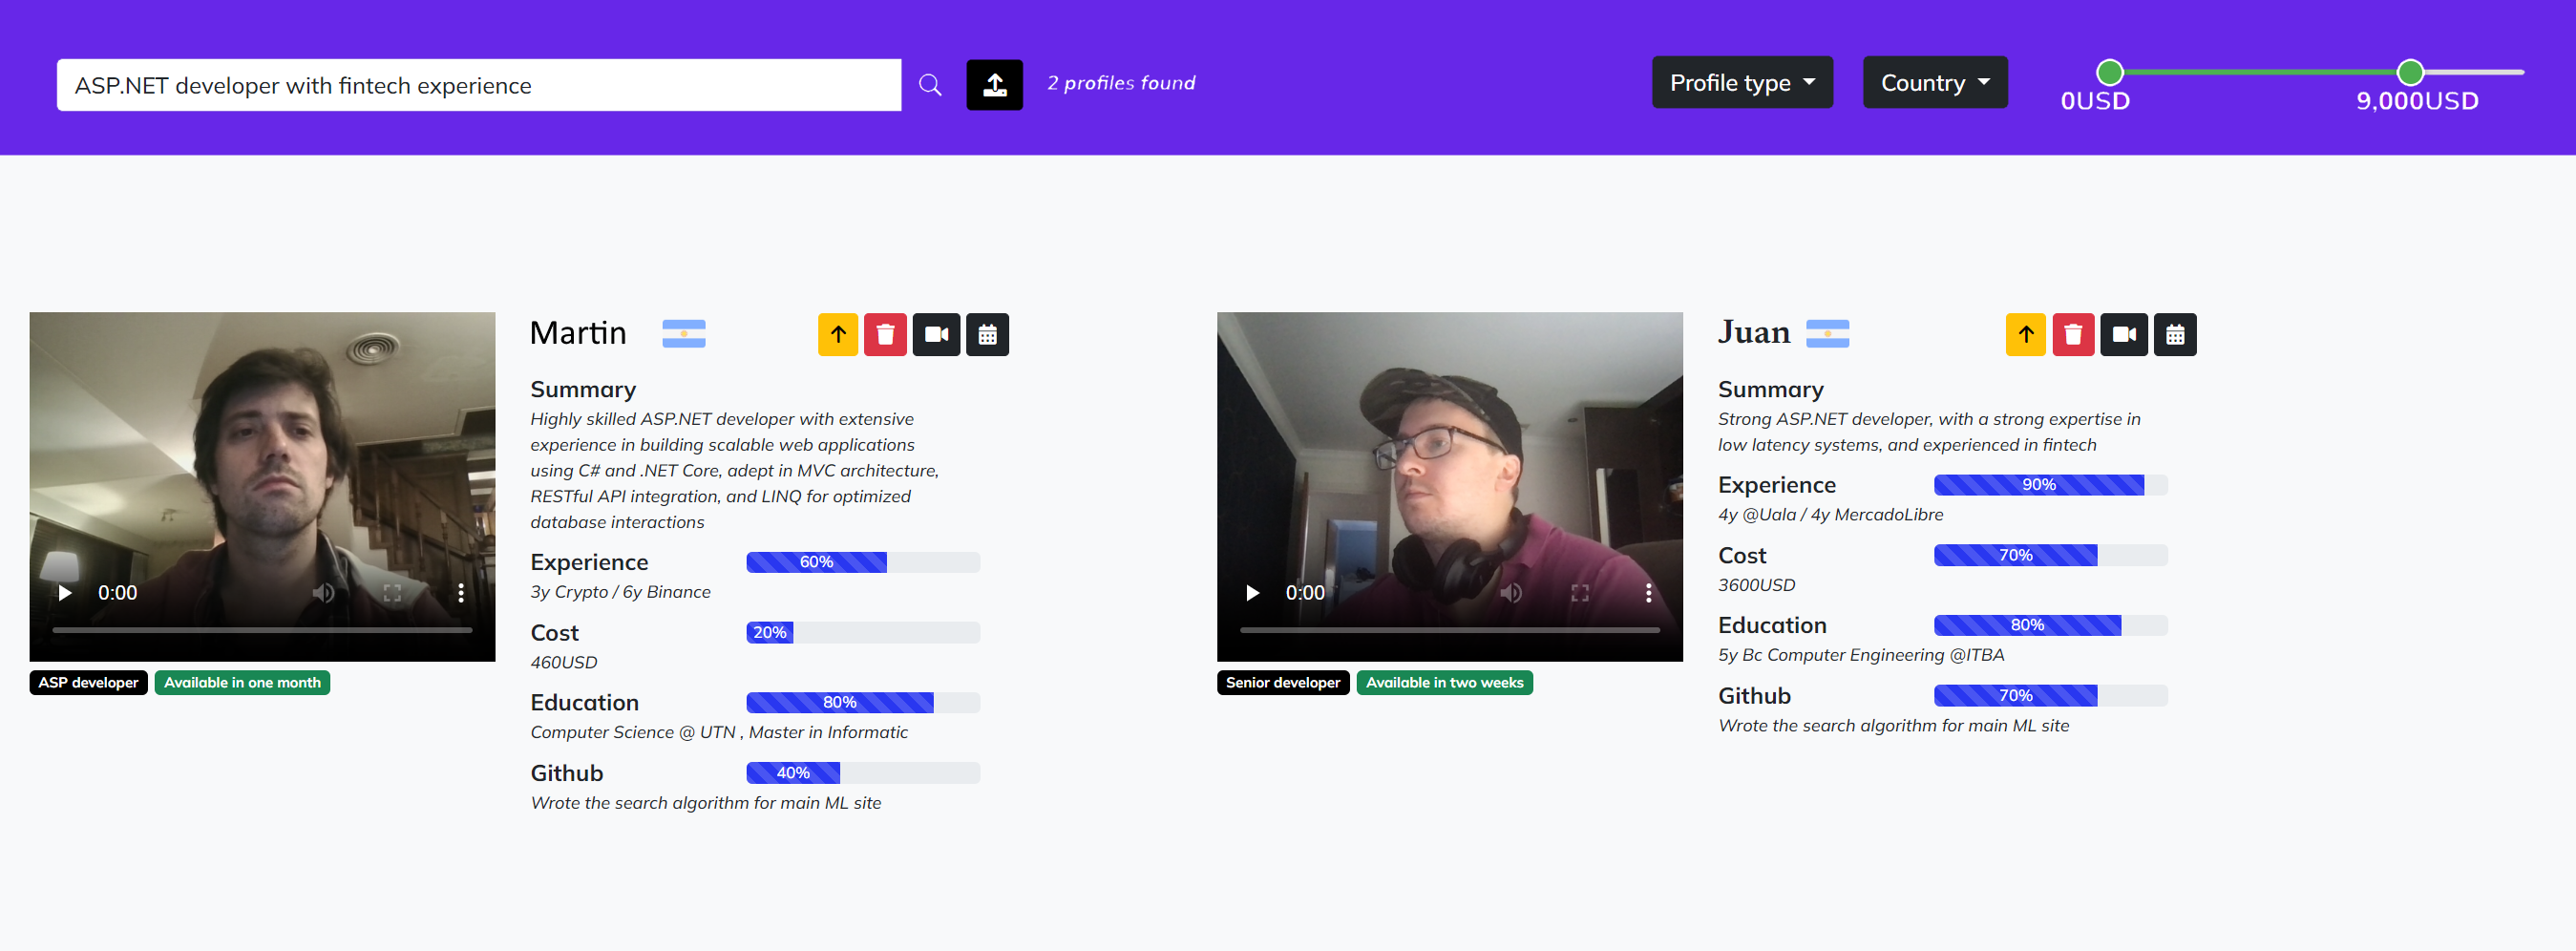Click the black upload button

[994, 85]
